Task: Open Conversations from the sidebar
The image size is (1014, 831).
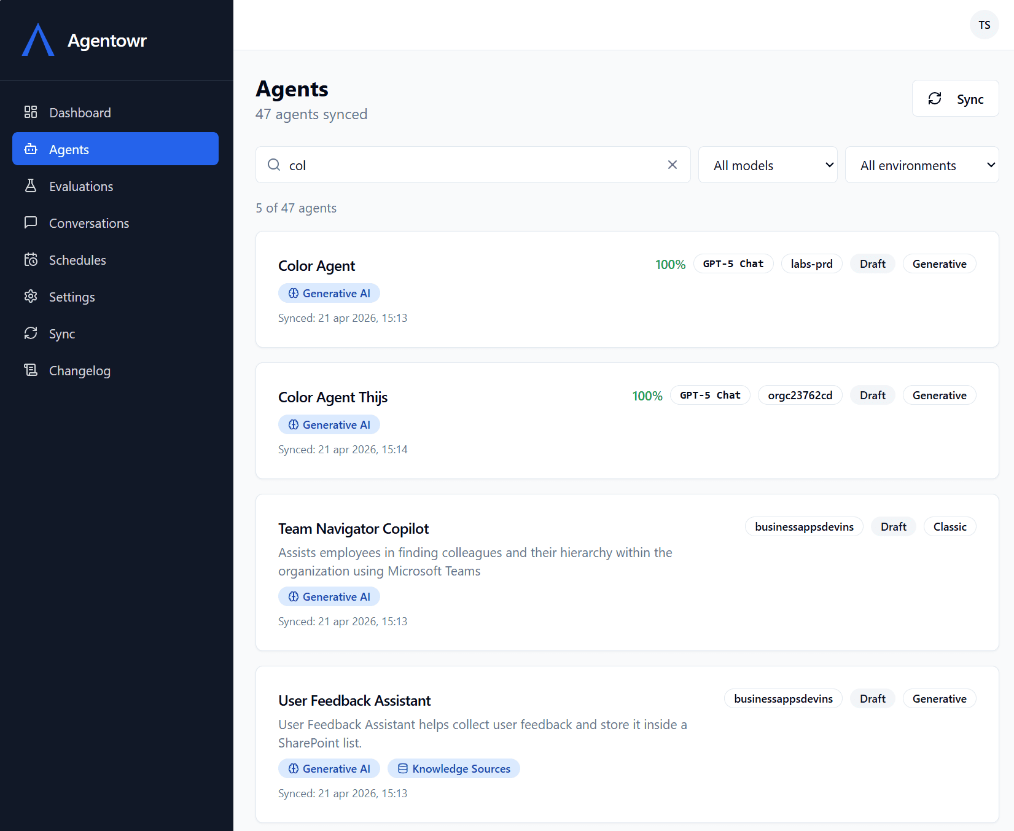Action: pos(115,222)
